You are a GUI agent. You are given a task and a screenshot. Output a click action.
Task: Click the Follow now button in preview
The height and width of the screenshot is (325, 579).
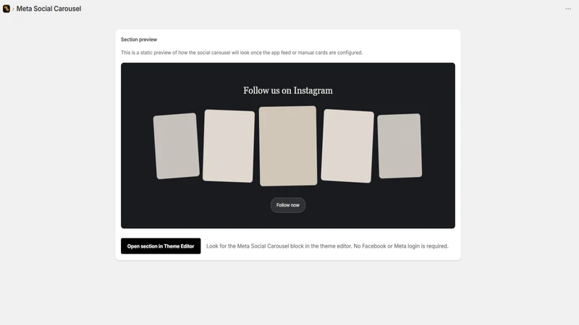(x=287, y=205)
